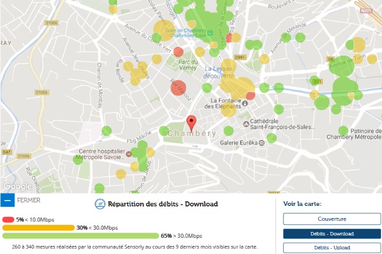
Task: Collapse the panel with the blue minus button
Action: pos(8,201)
